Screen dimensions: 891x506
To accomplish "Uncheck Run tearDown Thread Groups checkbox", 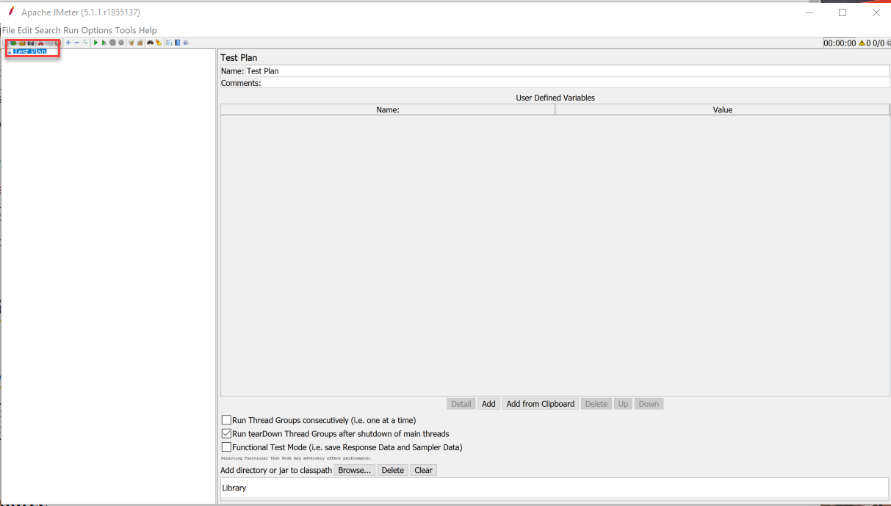I will 226,434.
